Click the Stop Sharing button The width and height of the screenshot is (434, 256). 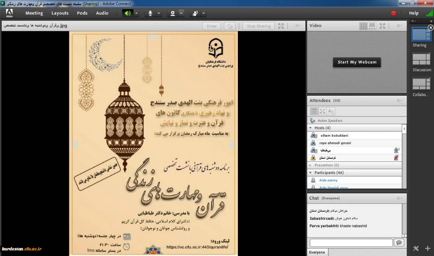click(x=258, y=26)
